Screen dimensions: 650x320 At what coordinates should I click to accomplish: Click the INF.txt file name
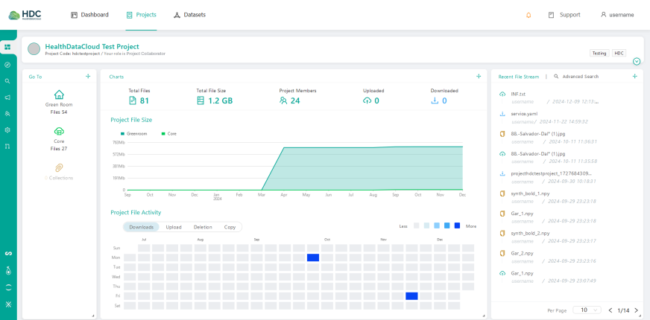(518, 94)
